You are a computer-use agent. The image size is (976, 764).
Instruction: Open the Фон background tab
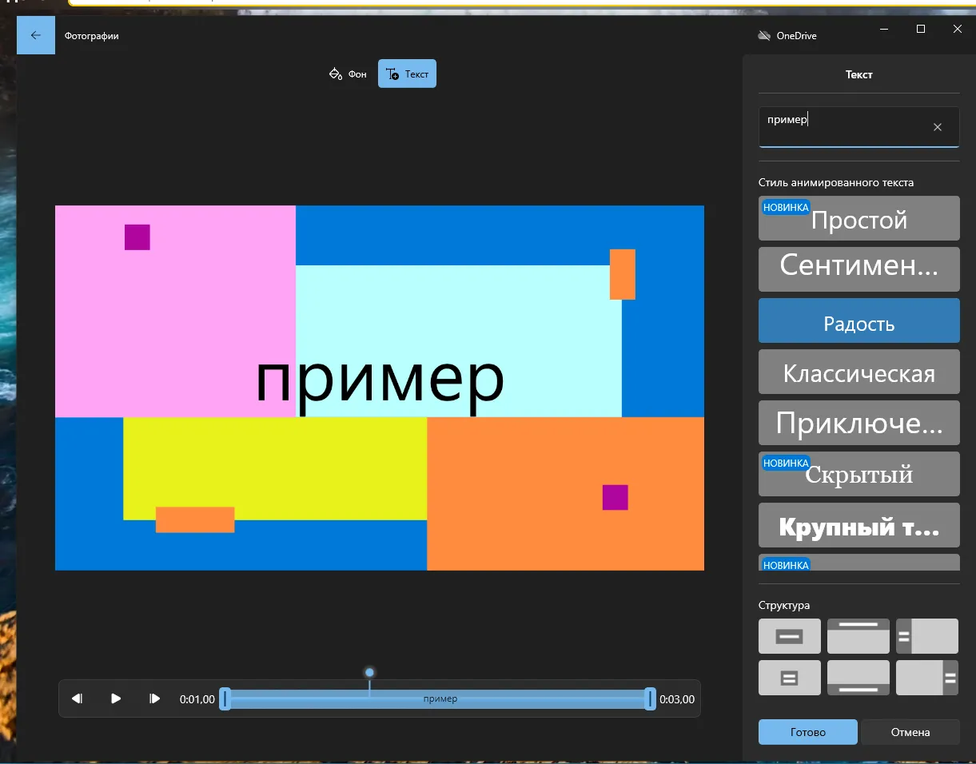pyautogui.click(x=348, y=74)
